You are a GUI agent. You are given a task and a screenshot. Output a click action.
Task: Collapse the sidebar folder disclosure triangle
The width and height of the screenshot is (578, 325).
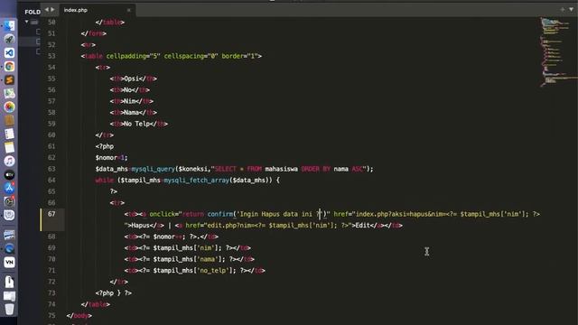[x=26, y=22]
